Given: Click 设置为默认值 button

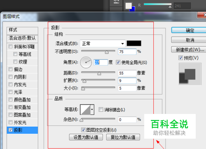Looking at the screenshot, I should (x=86, y=137).
